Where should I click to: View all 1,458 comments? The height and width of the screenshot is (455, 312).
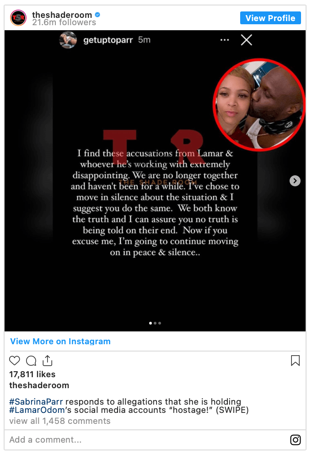tap(60, 421)
